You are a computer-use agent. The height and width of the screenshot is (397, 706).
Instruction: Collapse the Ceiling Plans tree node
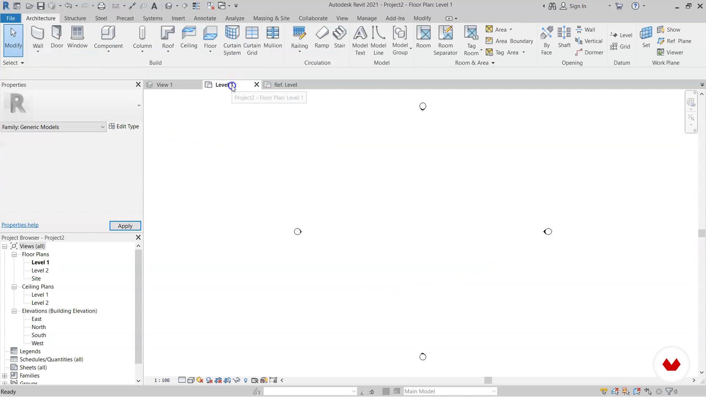(14, 287)
